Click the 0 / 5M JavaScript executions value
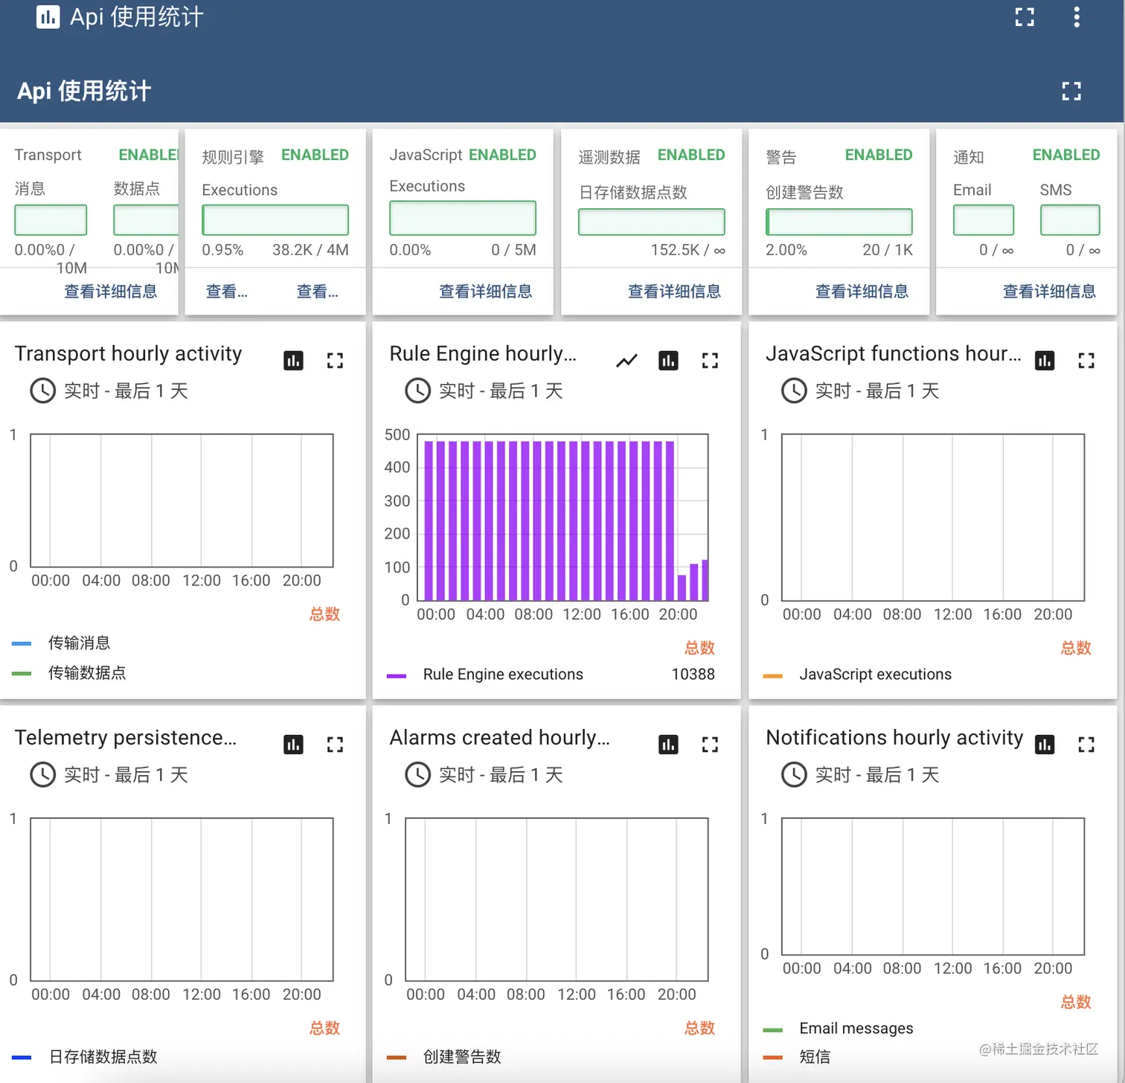The width and height of the screenshot is (1125, 1083). pyautogui.click(x=513, y=250)
